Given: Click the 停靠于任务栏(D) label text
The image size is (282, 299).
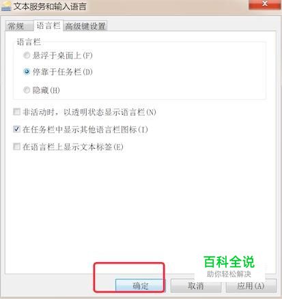Looking at the screenshot, I should tap(63, 72).
